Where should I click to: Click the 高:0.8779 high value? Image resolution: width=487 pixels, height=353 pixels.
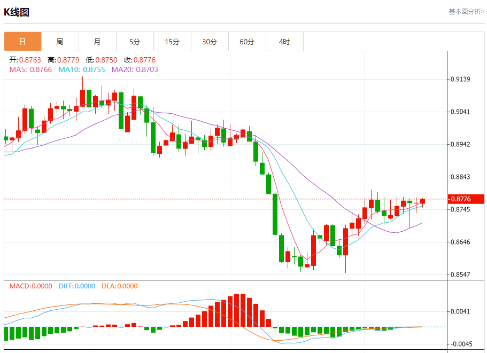click(64, 60)
